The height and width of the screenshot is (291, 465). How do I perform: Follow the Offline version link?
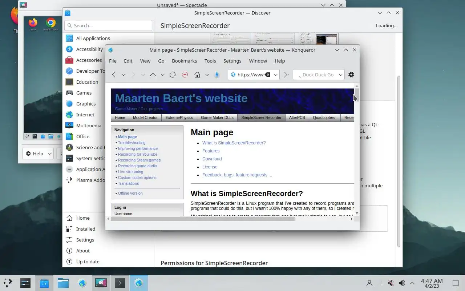point(130,193)
